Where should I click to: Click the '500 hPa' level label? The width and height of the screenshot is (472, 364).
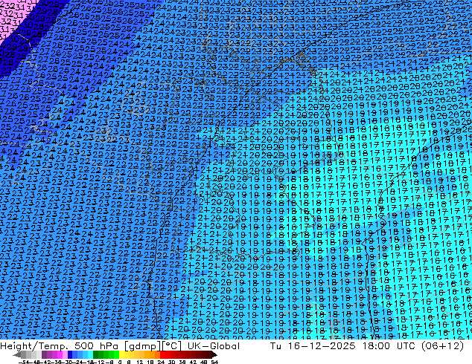[98, 346]
